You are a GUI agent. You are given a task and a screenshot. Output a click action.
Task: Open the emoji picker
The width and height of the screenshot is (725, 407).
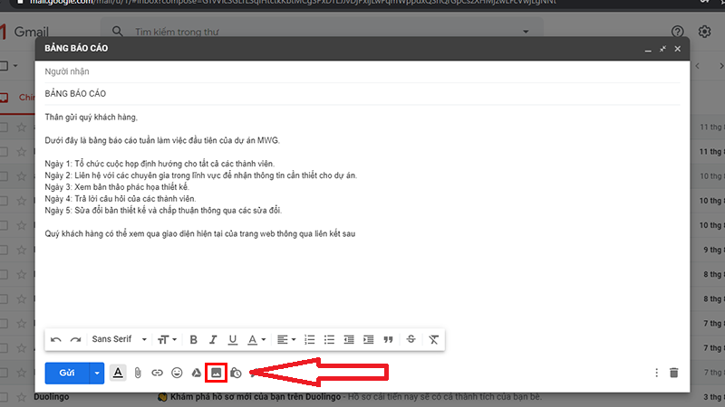(x=177, y=373)
